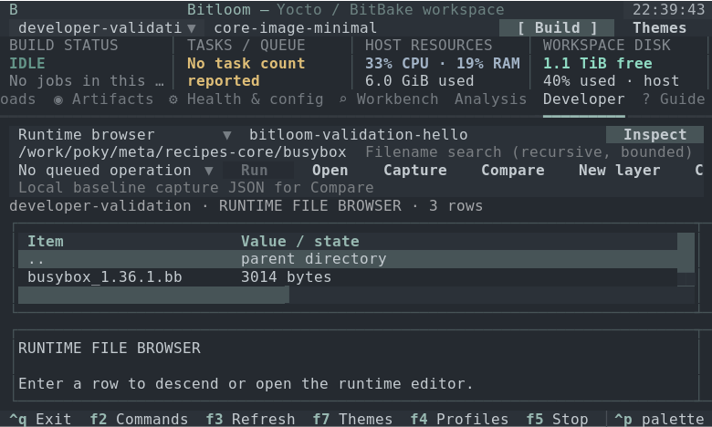Click the 22:39:43 clock
Screen dimensions: 712x427
668,9
